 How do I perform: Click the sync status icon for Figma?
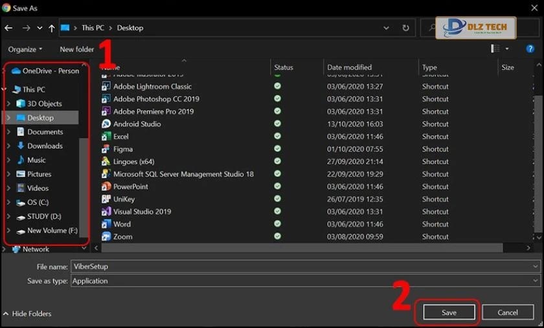[278, 149]
